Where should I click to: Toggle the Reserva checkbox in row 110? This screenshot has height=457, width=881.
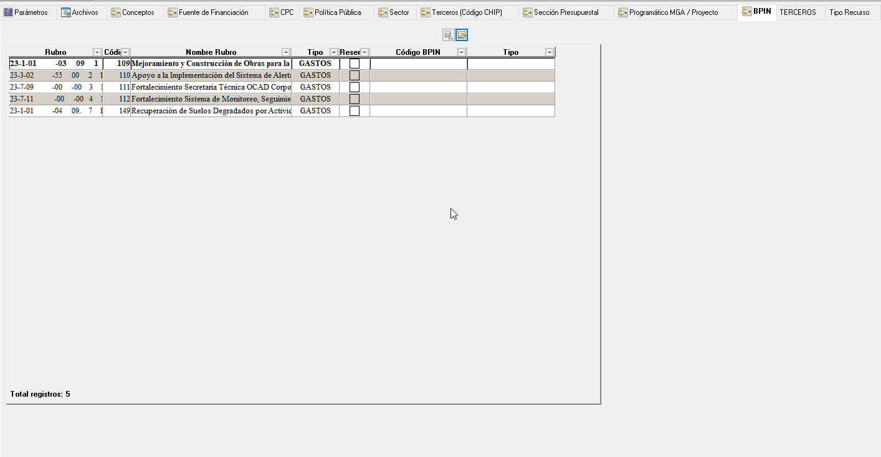coord(355,75)
